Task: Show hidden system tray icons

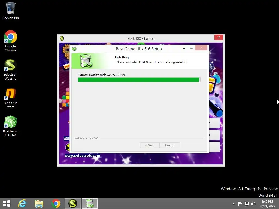Action: pyautogui.click(x=233, y=204)
